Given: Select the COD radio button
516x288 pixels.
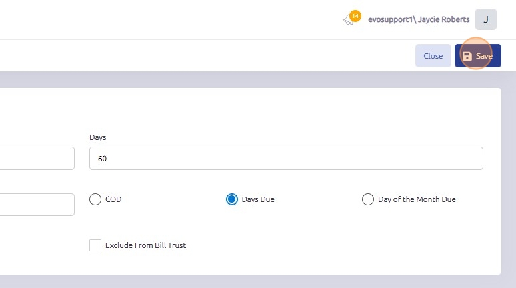Looking at the screenshot, I should (x=95, y=199).
